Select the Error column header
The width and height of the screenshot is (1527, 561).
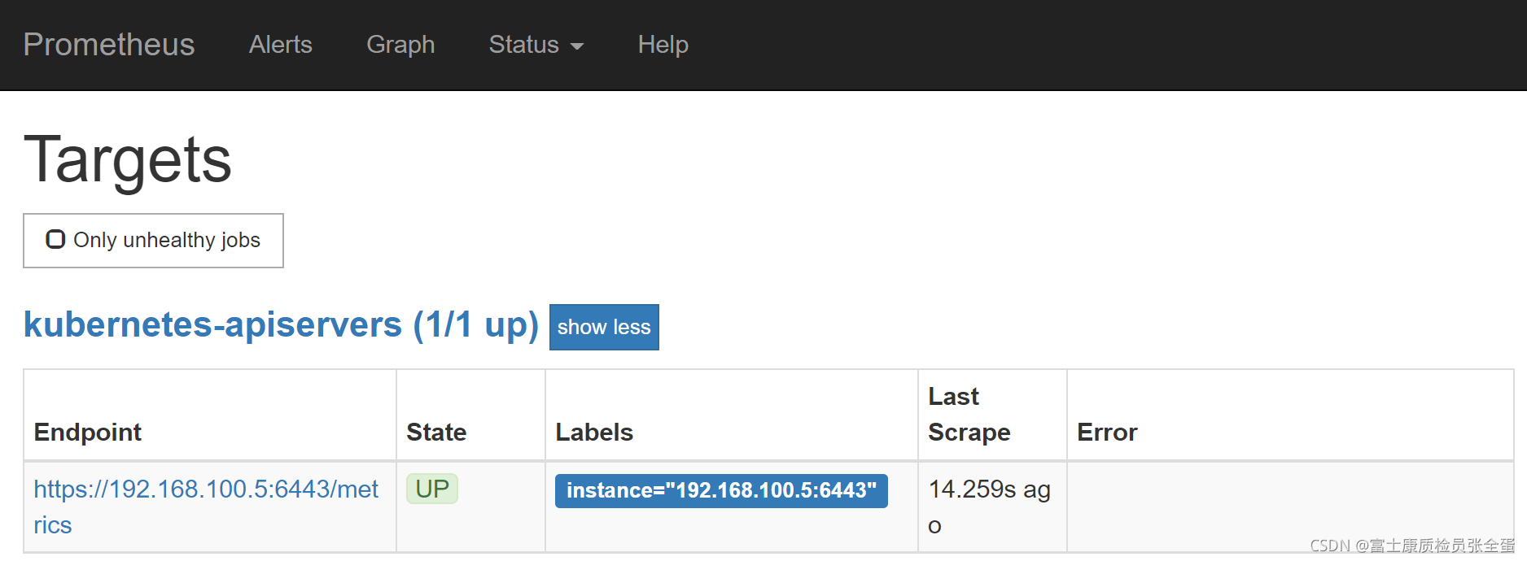[1107, 432]
